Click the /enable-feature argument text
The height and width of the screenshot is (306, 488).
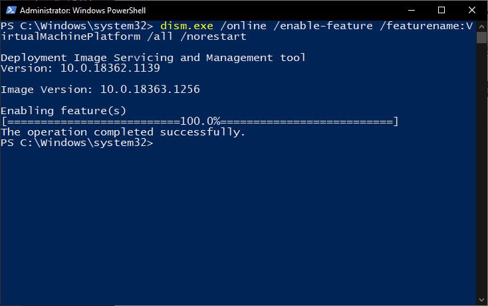point(323,26)
